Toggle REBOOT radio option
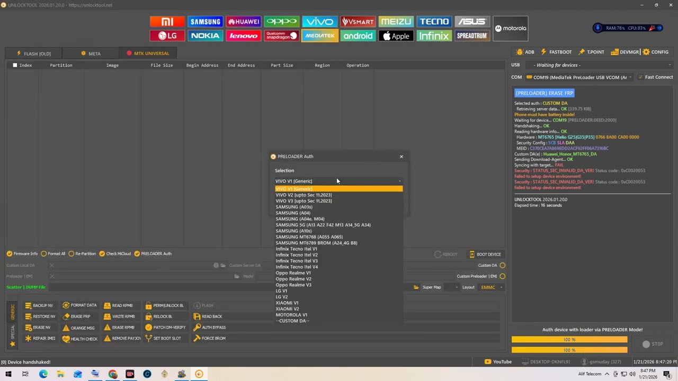Screen dimensions: 678x381 446,255
